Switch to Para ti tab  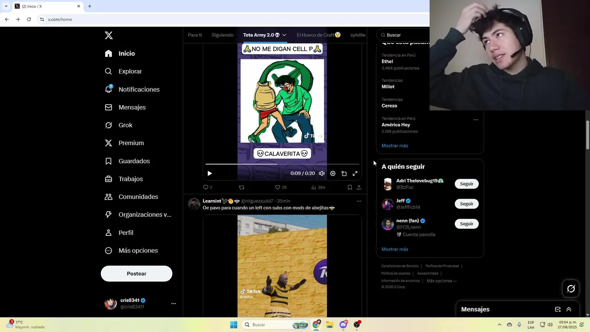(195, 35)
